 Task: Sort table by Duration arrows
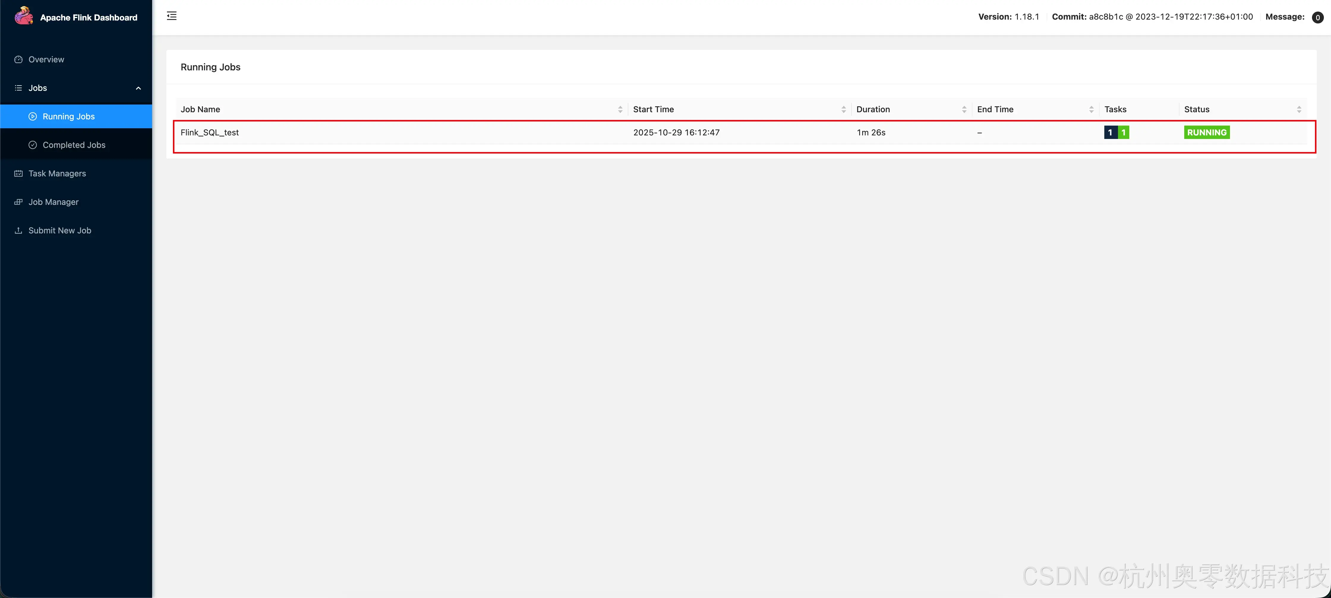click(x=964, y=110)
